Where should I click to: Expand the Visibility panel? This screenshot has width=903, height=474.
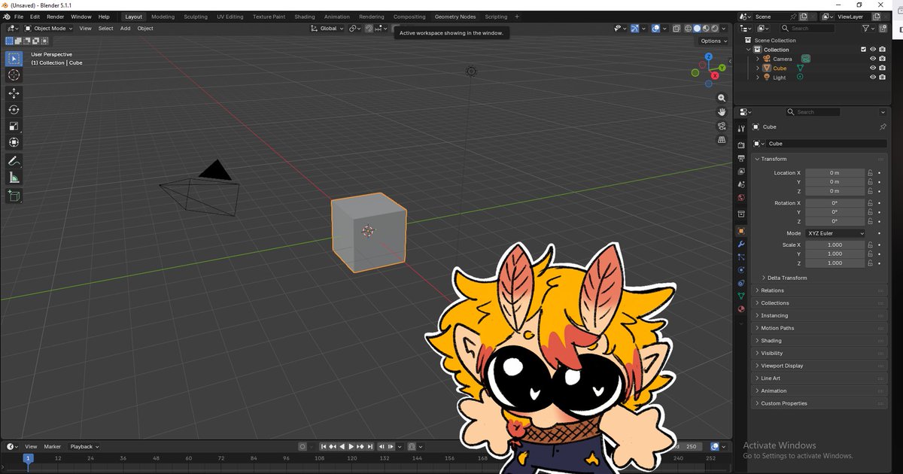click(x=819, y=353)
